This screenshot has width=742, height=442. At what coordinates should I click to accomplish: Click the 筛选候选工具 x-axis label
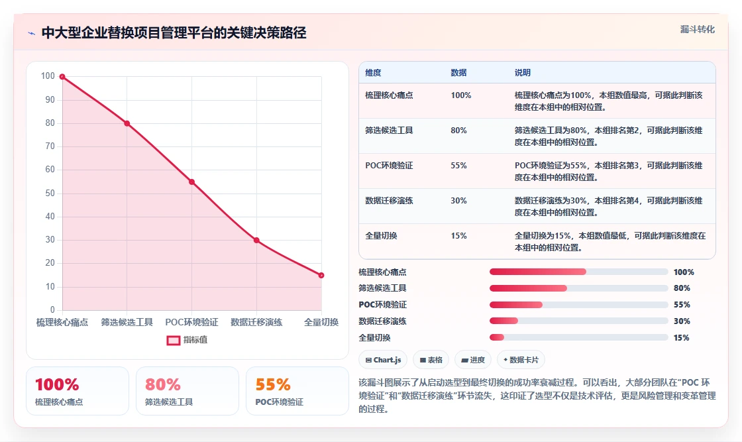[x=127, y=322]
